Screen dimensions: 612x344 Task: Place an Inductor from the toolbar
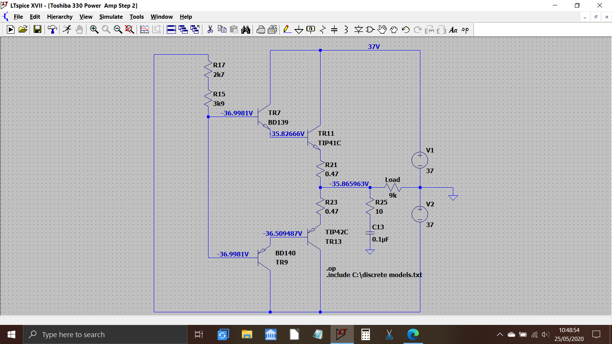(x=346, y=29)
